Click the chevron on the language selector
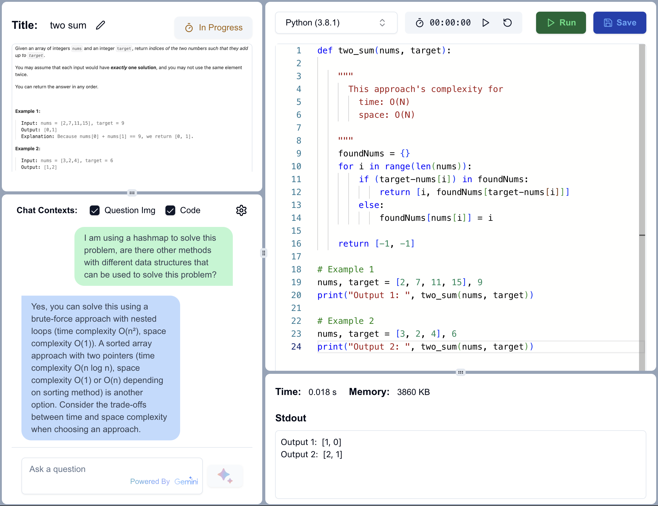 pos(382,22)
